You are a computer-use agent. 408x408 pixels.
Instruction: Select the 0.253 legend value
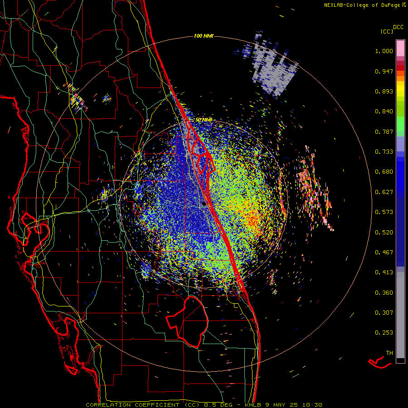[384, 333]
